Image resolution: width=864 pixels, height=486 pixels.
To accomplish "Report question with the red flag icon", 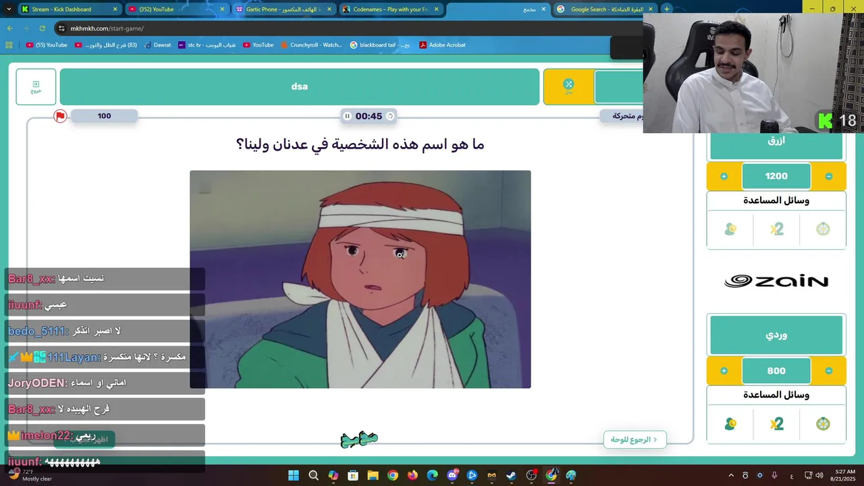I will pos(60,116).
